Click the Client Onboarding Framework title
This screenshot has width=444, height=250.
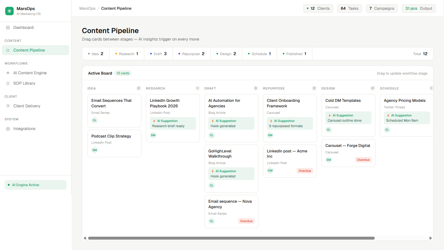283,103
